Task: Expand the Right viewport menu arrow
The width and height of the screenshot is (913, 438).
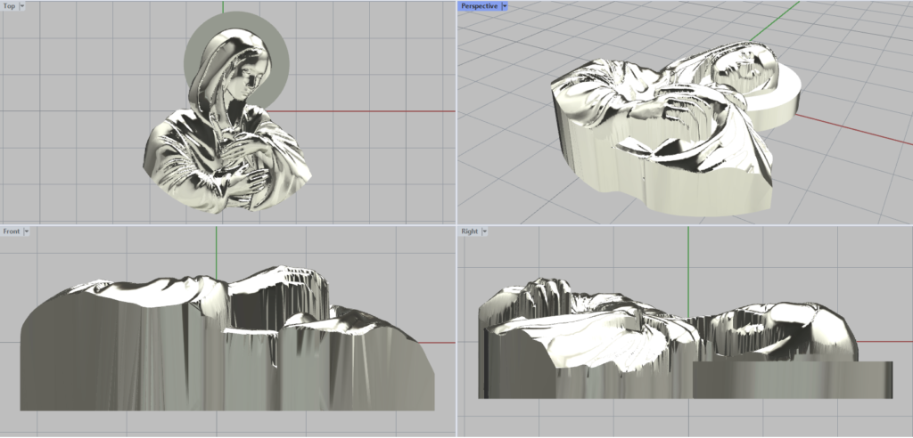Action: (486, 231)
